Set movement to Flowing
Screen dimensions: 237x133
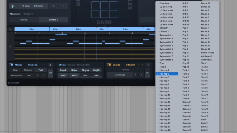(24, 20)
